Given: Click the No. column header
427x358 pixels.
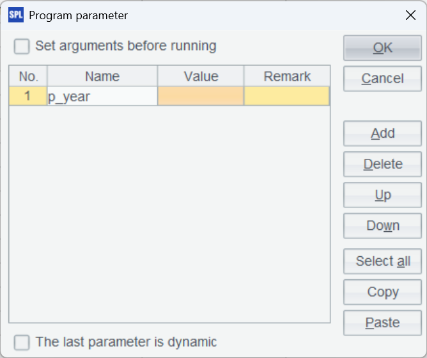Looking at the screenshot, I should click(x=28, y=77).
